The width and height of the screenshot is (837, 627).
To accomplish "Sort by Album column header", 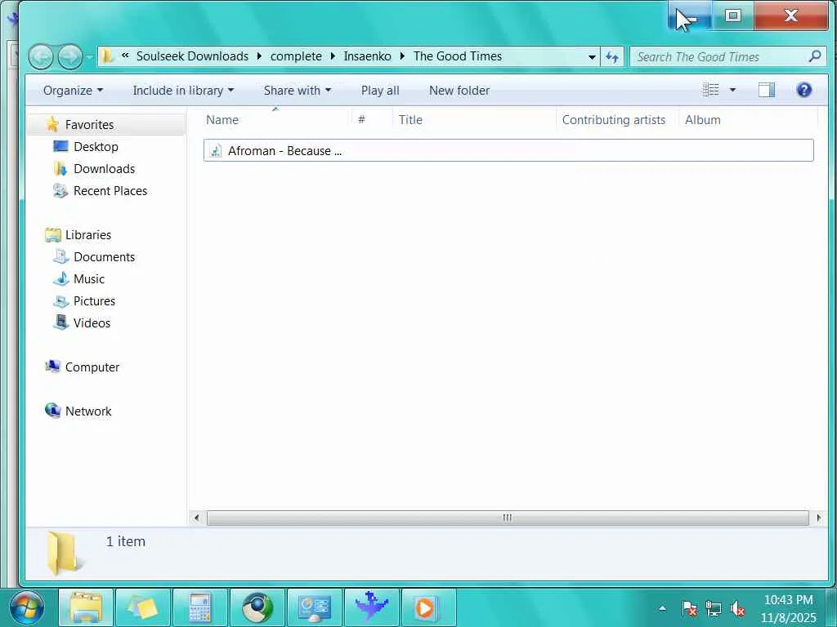I will tap(748, 120).
